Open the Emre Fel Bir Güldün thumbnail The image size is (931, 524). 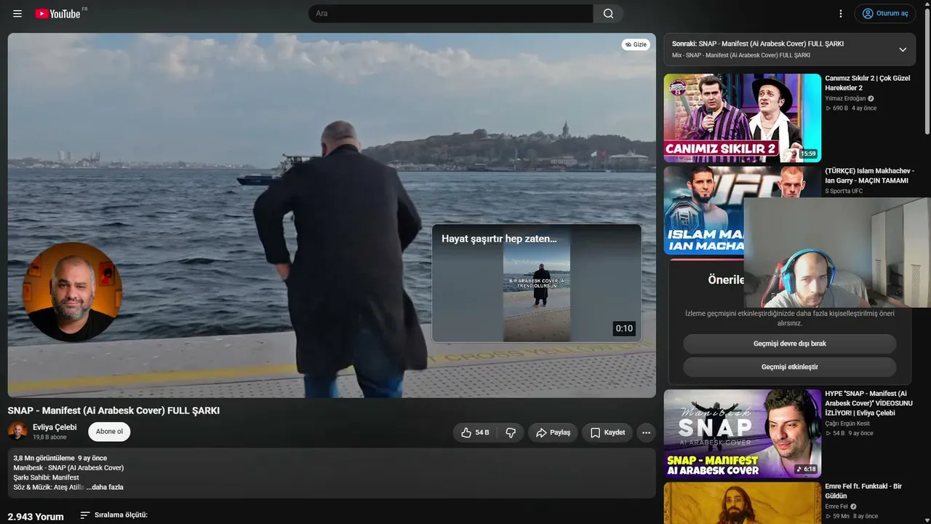click(742, 503)
